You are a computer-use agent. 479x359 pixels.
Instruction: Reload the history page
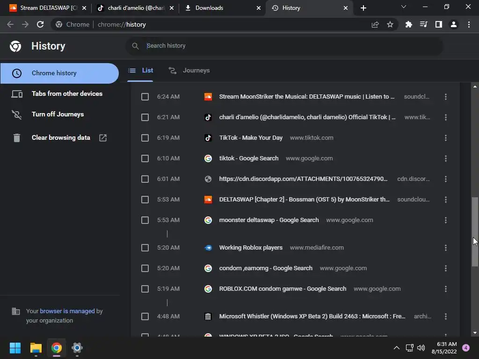40,24
